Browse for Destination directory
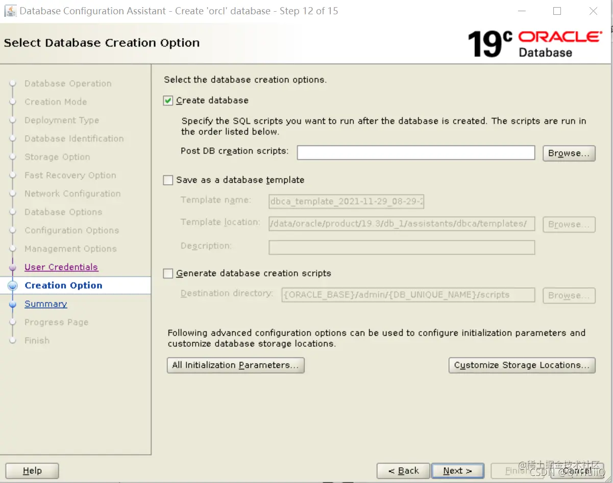613x483 pixels. (569, 295)
